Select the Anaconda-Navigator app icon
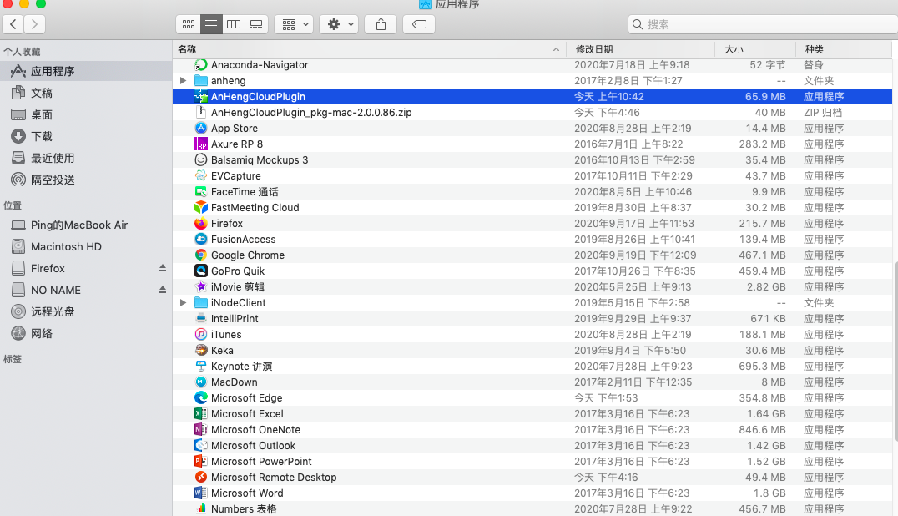The image size is (898, 516). [x=201, y=65]
